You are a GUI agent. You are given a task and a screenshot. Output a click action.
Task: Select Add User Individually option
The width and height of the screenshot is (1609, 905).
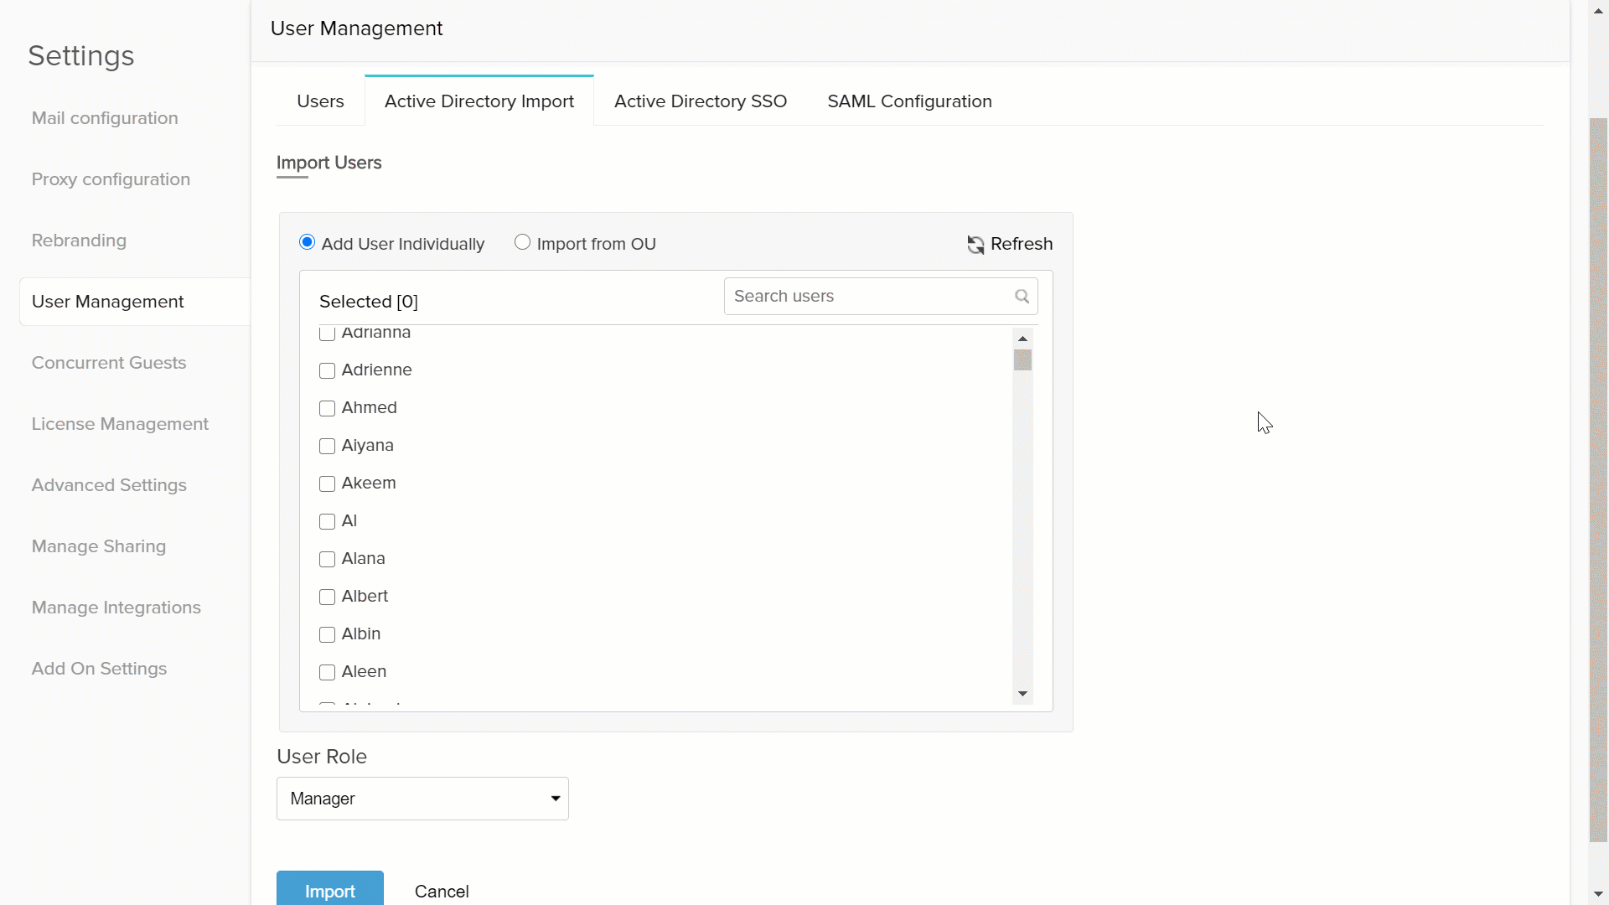click(x=308, y=243)
